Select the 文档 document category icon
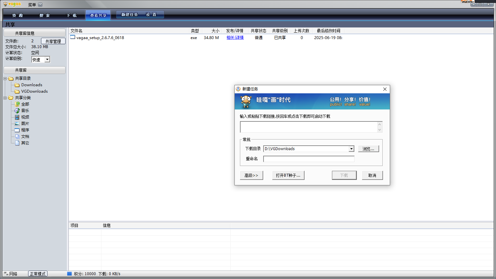Screen dimensions: 496x279 (x=17, y=137)
